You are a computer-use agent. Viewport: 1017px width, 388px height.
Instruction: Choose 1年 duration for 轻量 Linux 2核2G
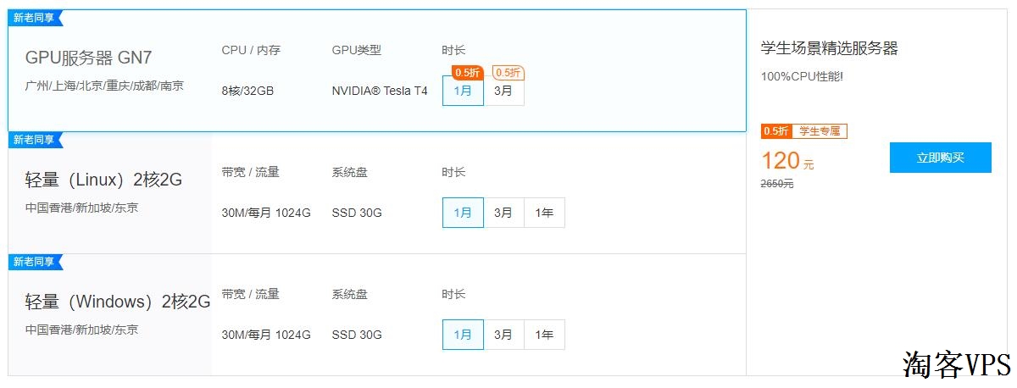pyautogui.click(x=544, y=213)
